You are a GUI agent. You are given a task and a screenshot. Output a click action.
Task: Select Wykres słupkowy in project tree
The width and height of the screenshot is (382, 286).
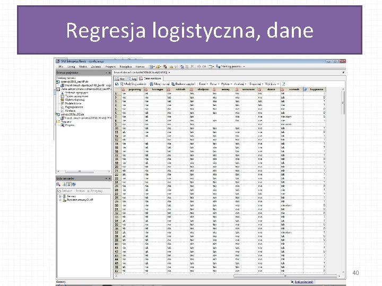75,100
